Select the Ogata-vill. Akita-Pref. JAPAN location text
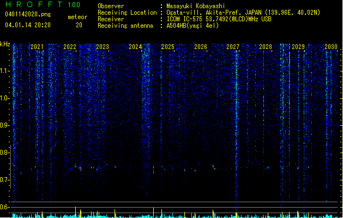This screenshot has height=218, width=343. (x=243, y=13)
